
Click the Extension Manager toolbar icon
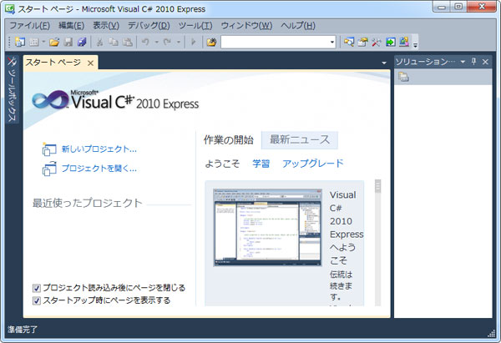point(404,42)
